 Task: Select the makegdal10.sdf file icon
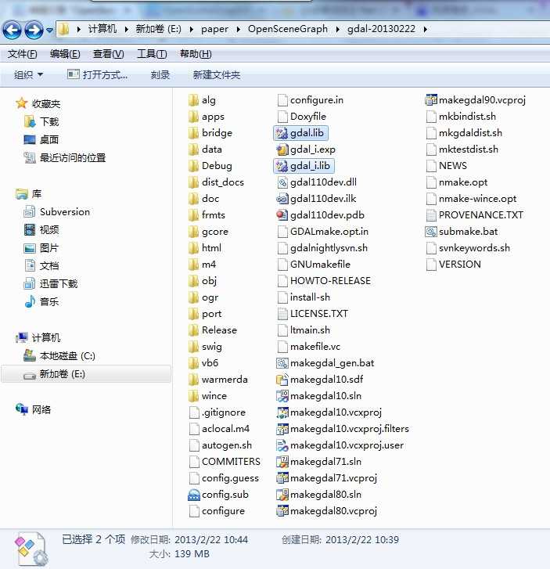point(282,380)
